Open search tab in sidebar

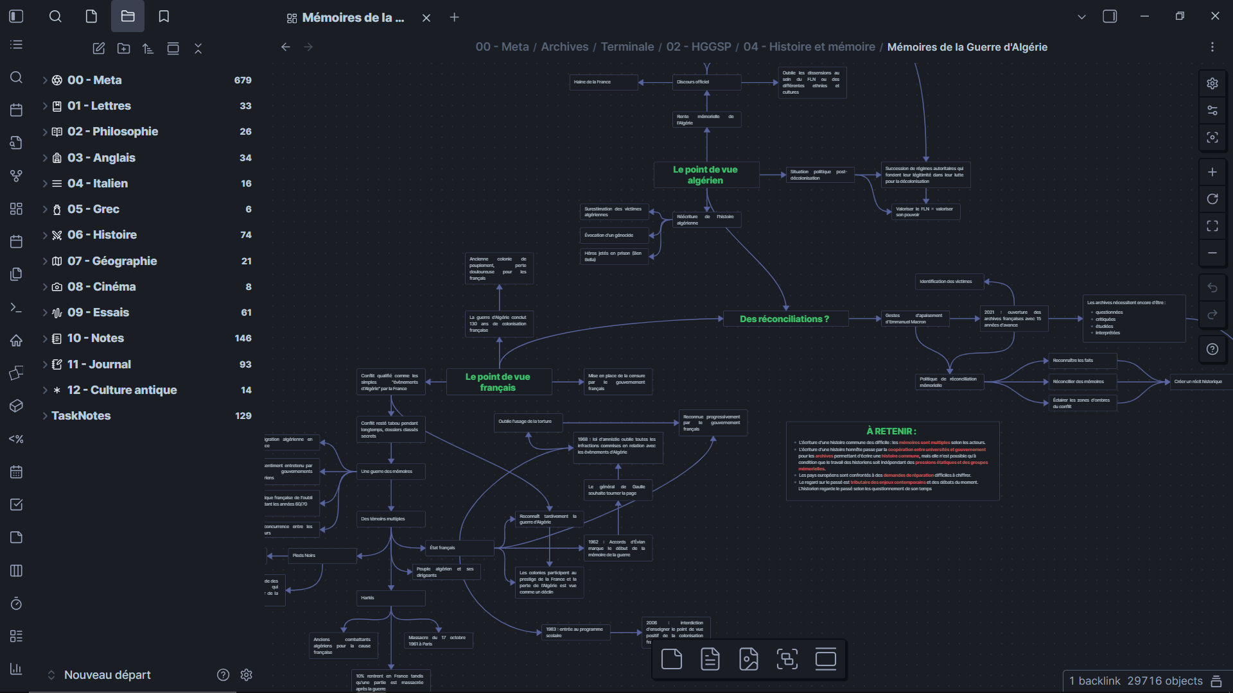55,17
